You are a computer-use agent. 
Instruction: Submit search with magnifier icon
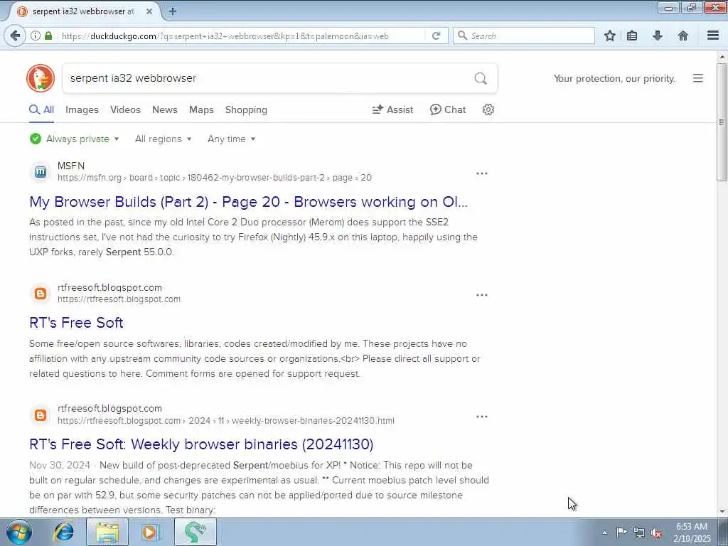click(x=481, y=78)
